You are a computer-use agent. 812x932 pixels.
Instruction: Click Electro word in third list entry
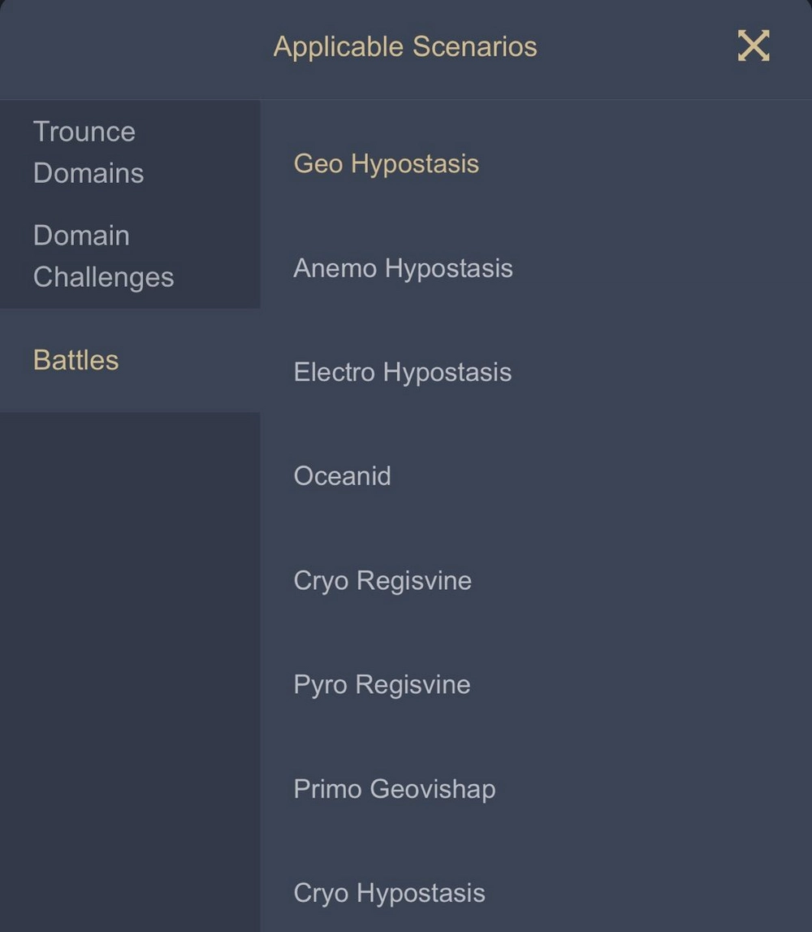pos(334,372)
